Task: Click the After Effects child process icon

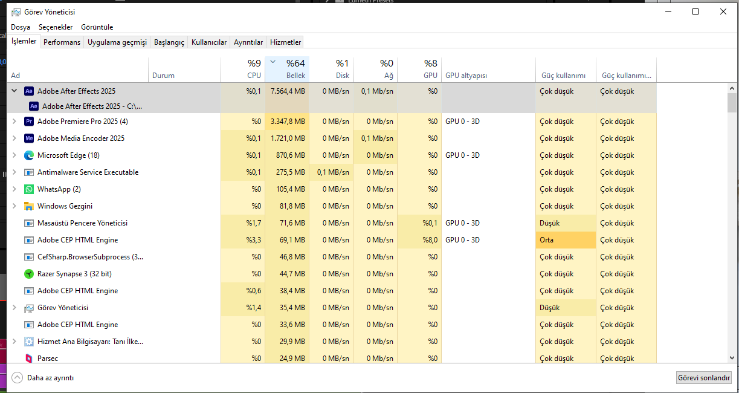Action: 34,106
